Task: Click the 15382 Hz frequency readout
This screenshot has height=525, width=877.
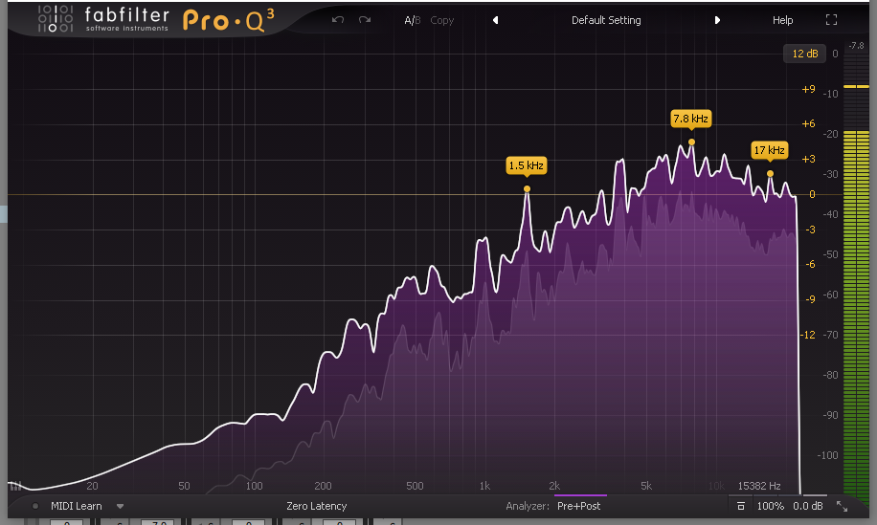Action: click(759, 486)
